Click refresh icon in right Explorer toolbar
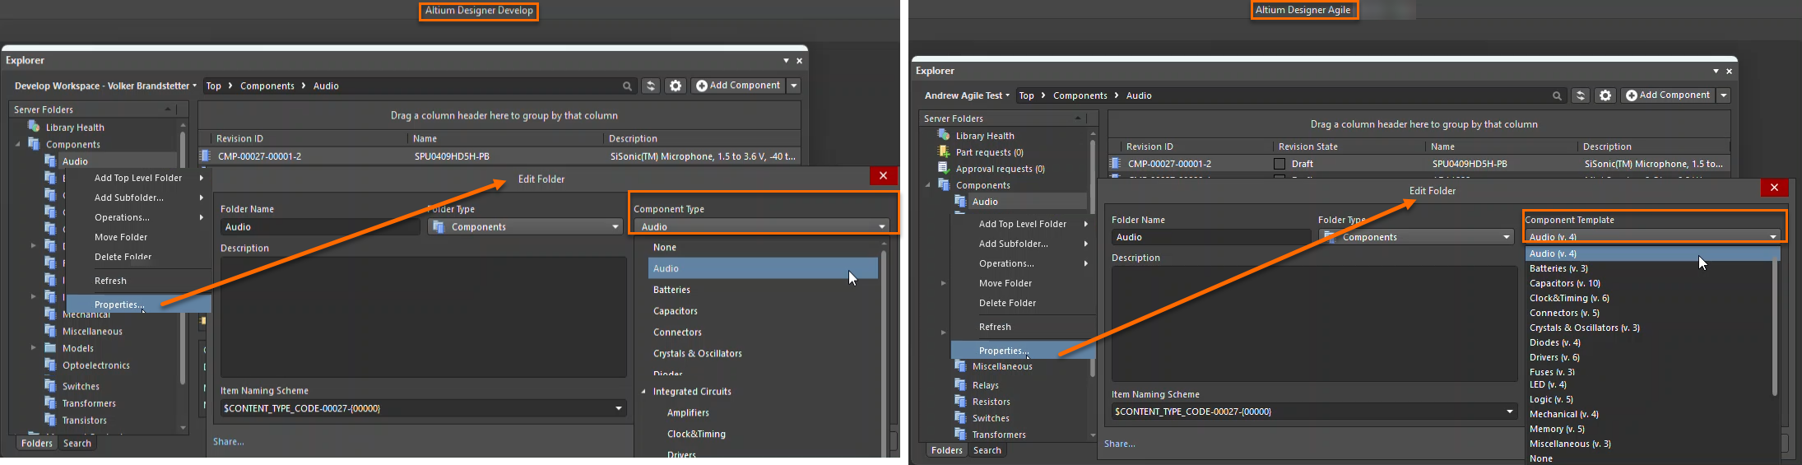 click(x=1580, y=95)
